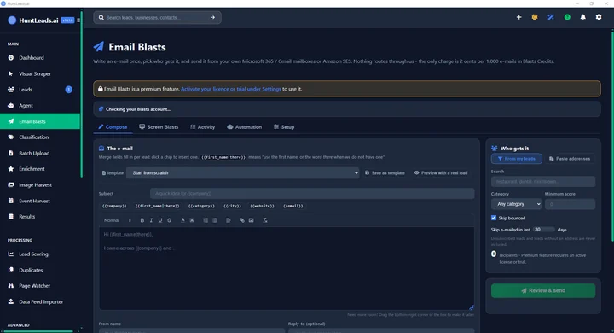Click the orange sun theme icon
The image size is (614, 333).
click(535, 17)
